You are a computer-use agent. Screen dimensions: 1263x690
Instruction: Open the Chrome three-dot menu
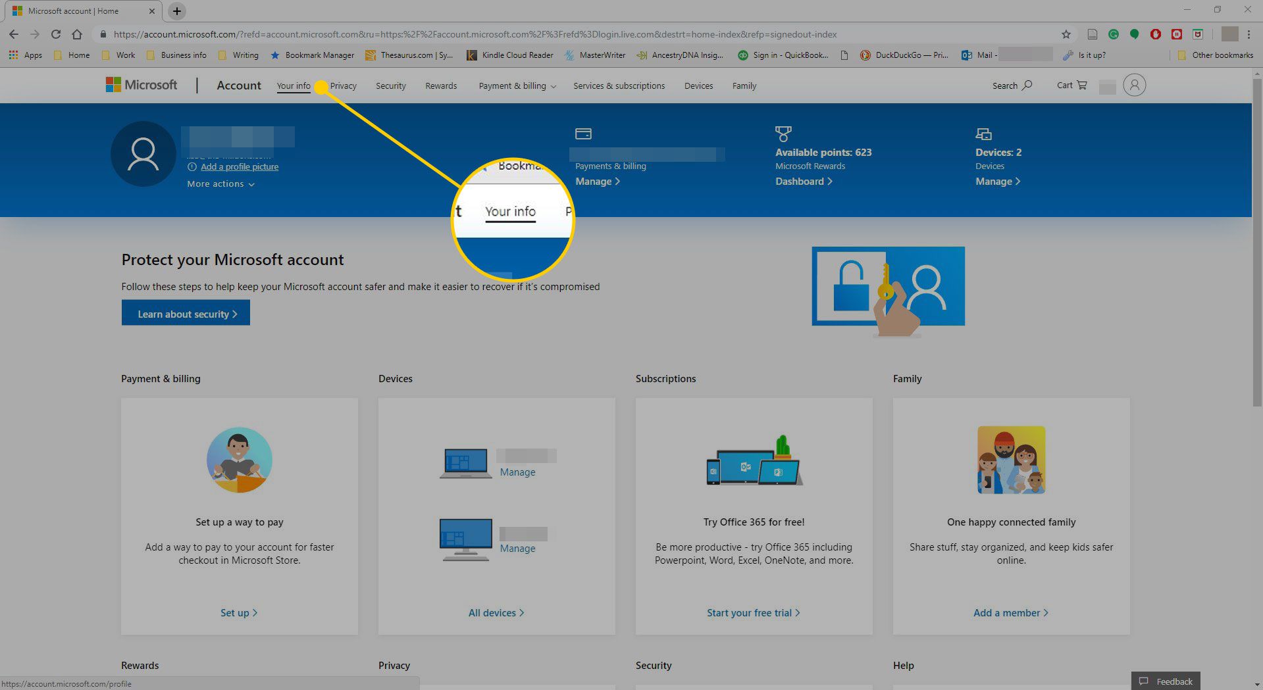pyautogui.click(x=1249, y=34)
